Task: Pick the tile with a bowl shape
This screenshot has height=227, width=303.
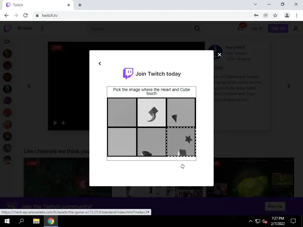Action: [x=151, y=142]
